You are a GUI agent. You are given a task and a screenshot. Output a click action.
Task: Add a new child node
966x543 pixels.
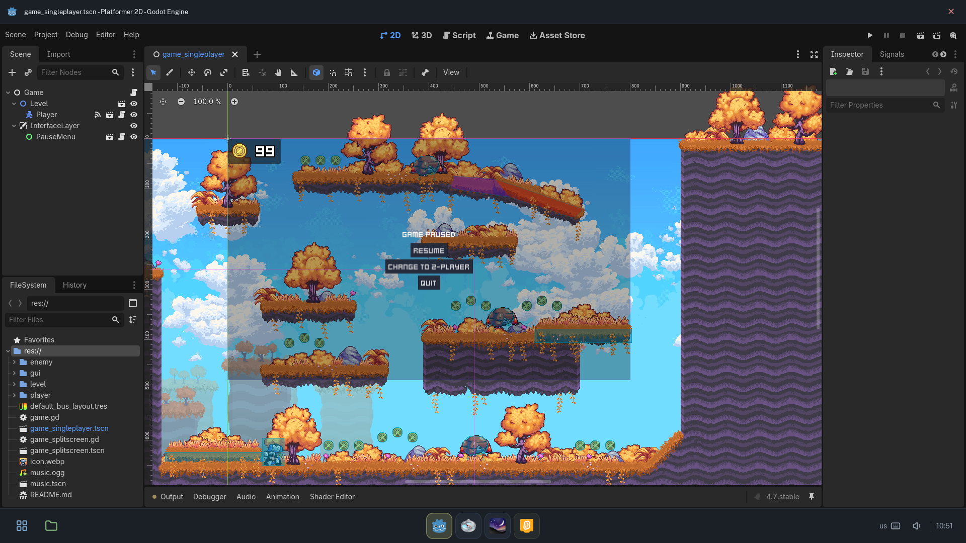click(12, 72)
